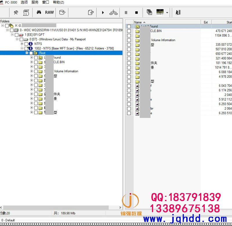The width and height of the screenshot is (232, 226).
Task: Tick the checkbox of CLE.BIN in file list
Action: pos(129,31)
